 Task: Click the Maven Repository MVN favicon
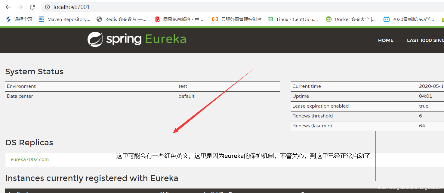41,19
